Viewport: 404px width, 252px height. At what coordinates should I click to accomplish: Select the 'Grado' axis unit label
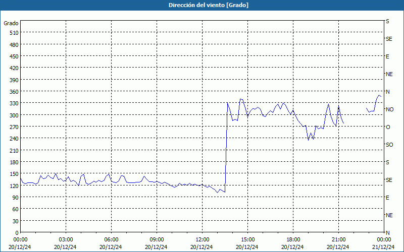(x=11, y=23)
